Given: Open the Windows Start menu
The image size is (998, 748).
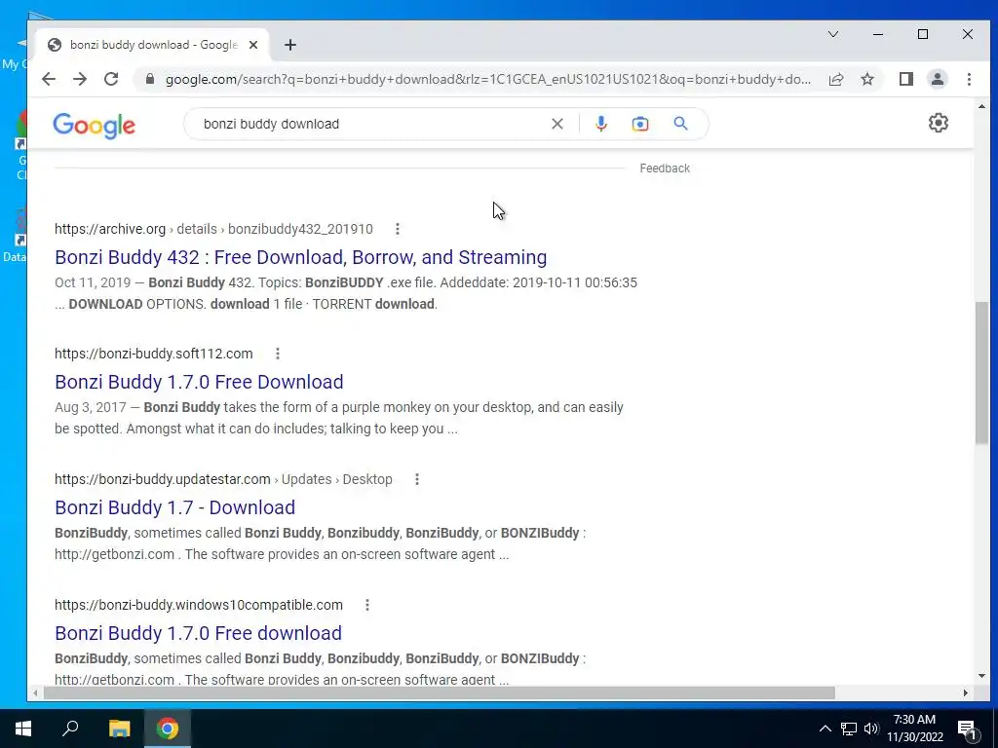Looking at the screenshot, I should (x=23, y=729).
